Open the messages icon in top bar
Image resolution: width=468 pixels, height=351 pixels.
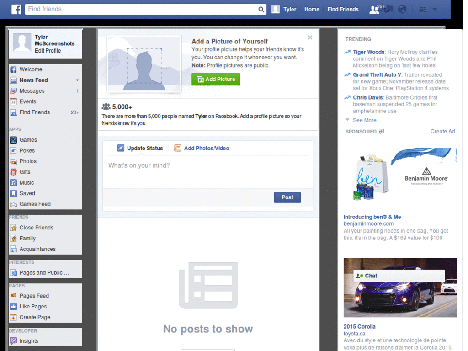(388, 10)
